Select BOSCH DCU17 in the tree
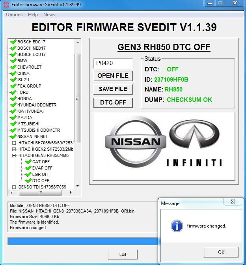This screenshot has height=265, width=246. [32, 54]
